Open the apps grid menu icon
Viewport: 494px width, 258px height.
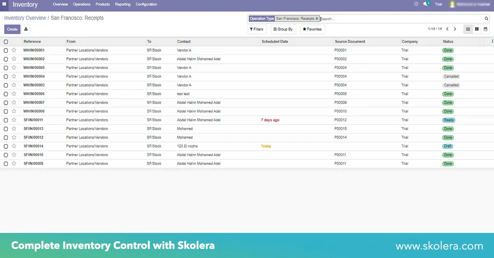point(4,4)
